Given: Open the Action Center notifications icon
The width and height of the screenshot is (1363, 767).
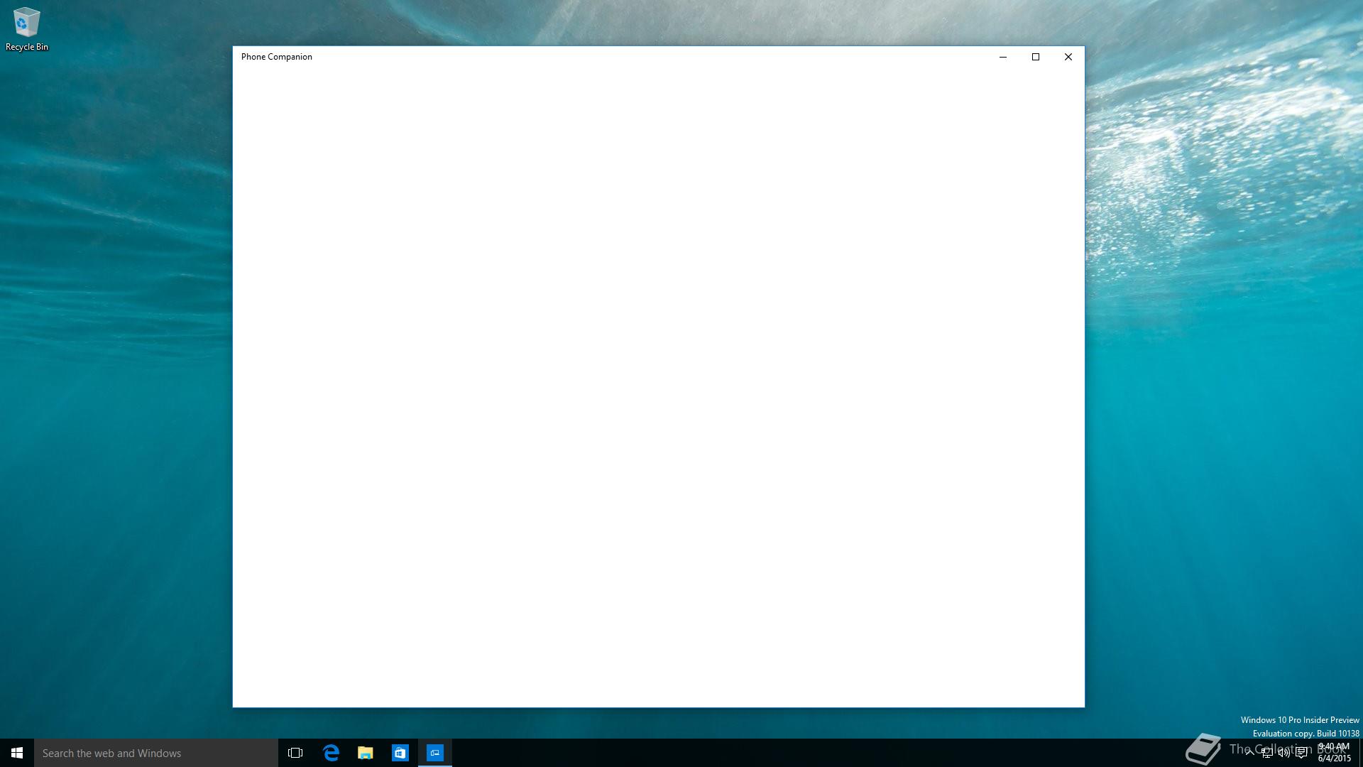Looking at the screenshot, I should pos(1301,753).
